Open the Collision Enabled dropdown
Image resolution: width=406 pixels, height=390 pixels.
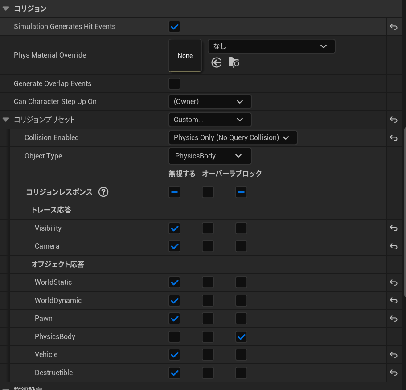(x=233, y=138)
